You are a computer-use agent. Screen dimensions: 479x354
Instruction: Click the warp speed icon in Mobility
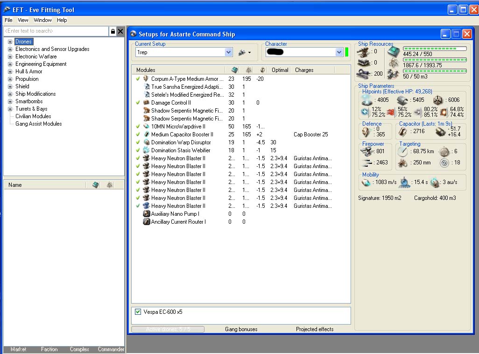click(x=435, y=183)
